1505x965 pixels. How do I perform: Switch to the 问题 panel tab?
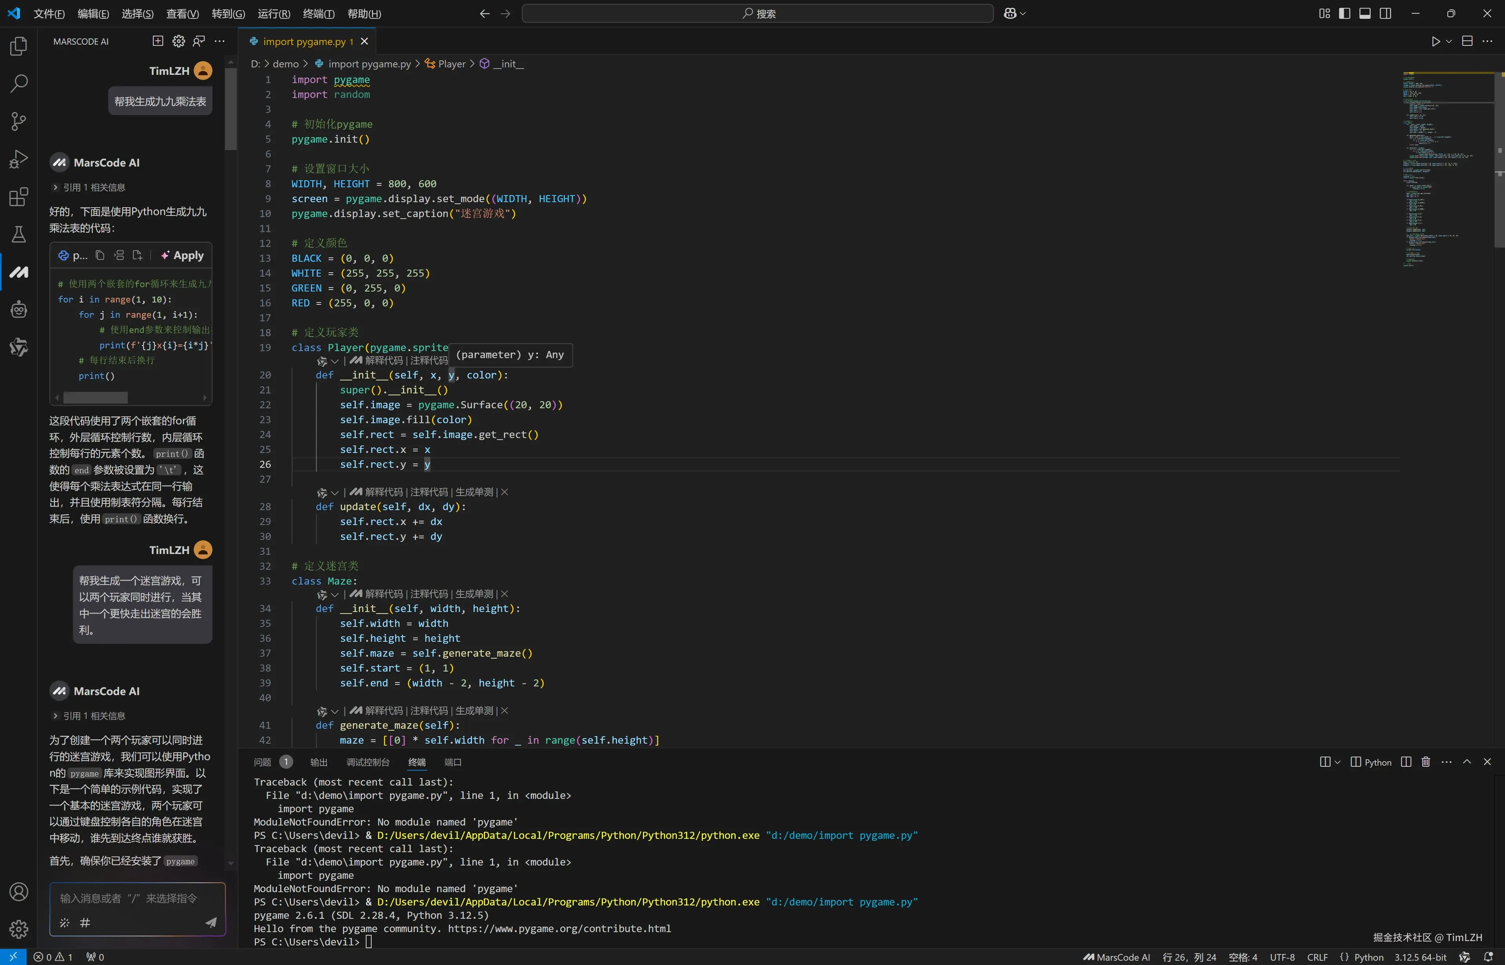pos(263,762)
